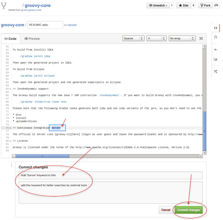Click the Unwatch button
This screenshot has width=223, height=220.
point(158,5)
